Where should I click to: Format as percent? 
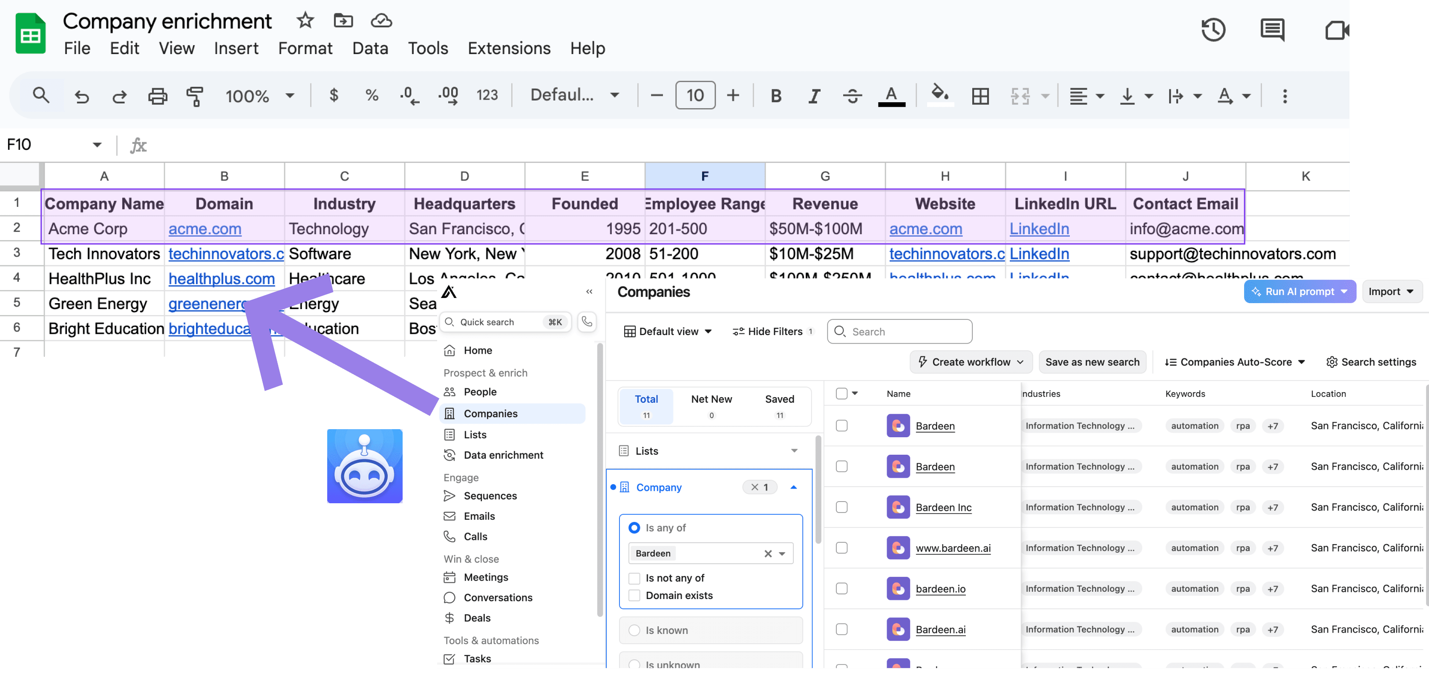click(x=372, y=95)
